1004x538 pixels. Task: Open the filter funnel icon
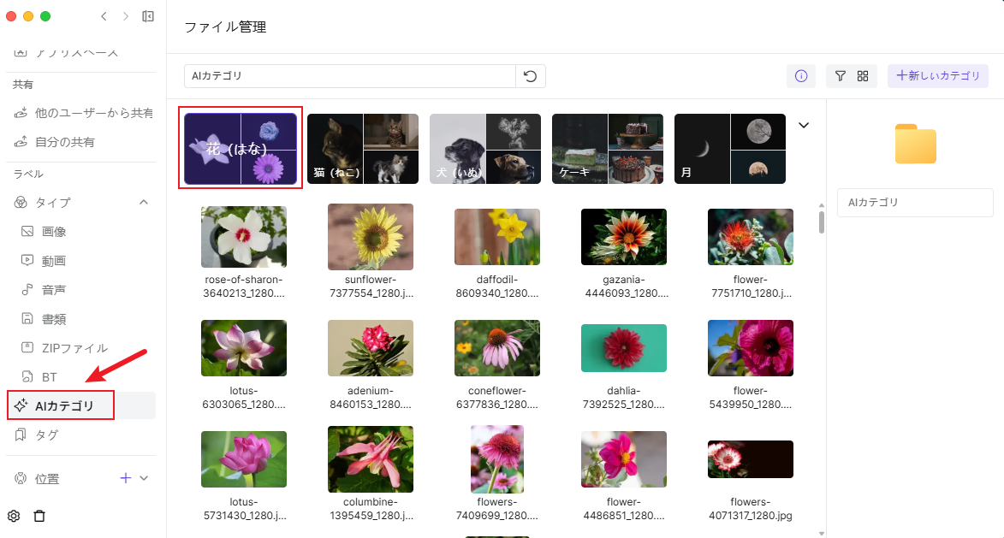(x=841, y=76)
